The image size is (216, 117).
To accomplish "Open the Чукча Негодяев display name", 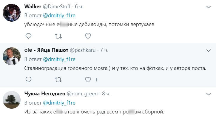I will (45, 94).
